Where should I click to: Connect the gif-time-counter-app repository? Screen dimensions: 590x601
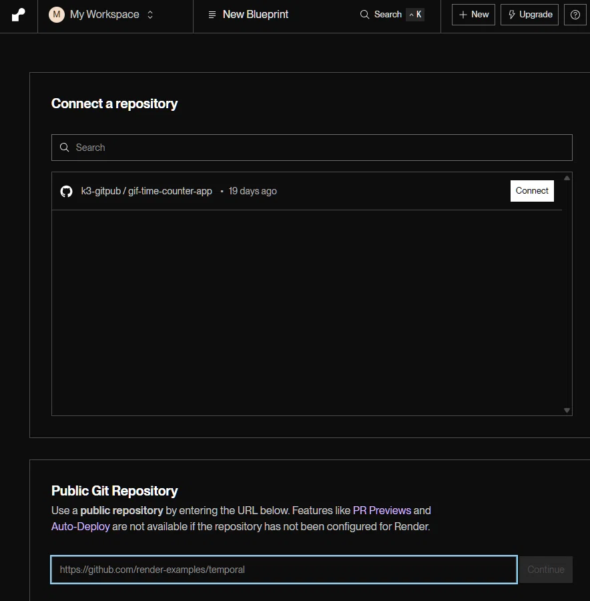click(x=532, y=191)
